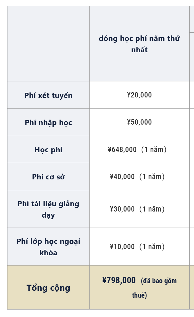This screenshot has width=194, height=317.
Task: Click the ¥20,000 admission screening fee
Action: pyautogui.click(x=139, y=95)
